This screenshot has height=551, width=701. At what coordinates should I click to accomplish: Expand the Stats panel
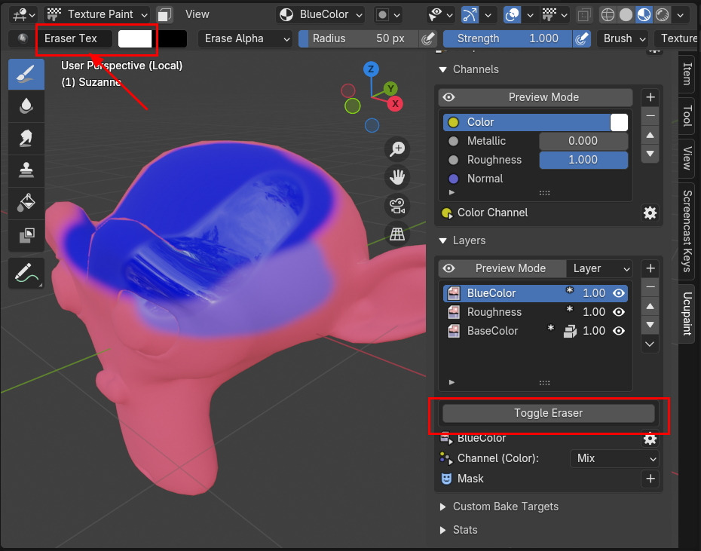click(x=443, y=530)
